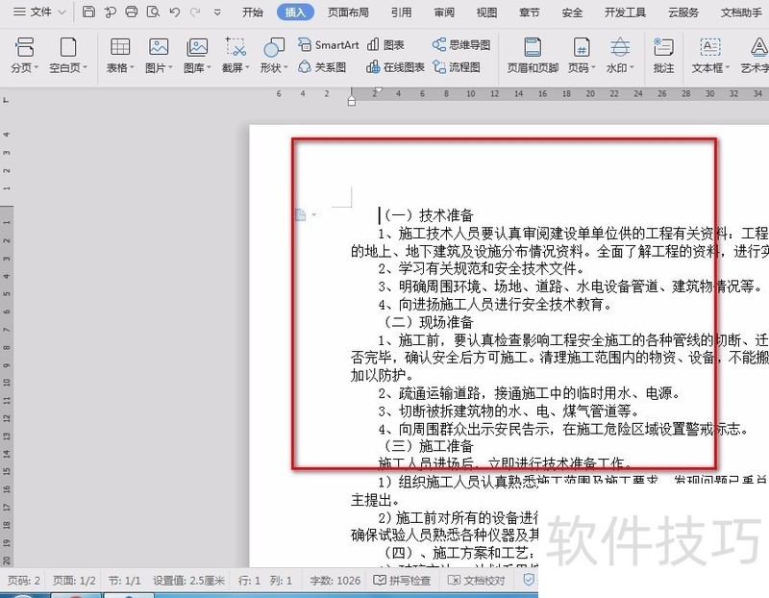769x598 pixels.
Task: Expand the 文本框 dropdown arrow
Action: coord(728,67)
